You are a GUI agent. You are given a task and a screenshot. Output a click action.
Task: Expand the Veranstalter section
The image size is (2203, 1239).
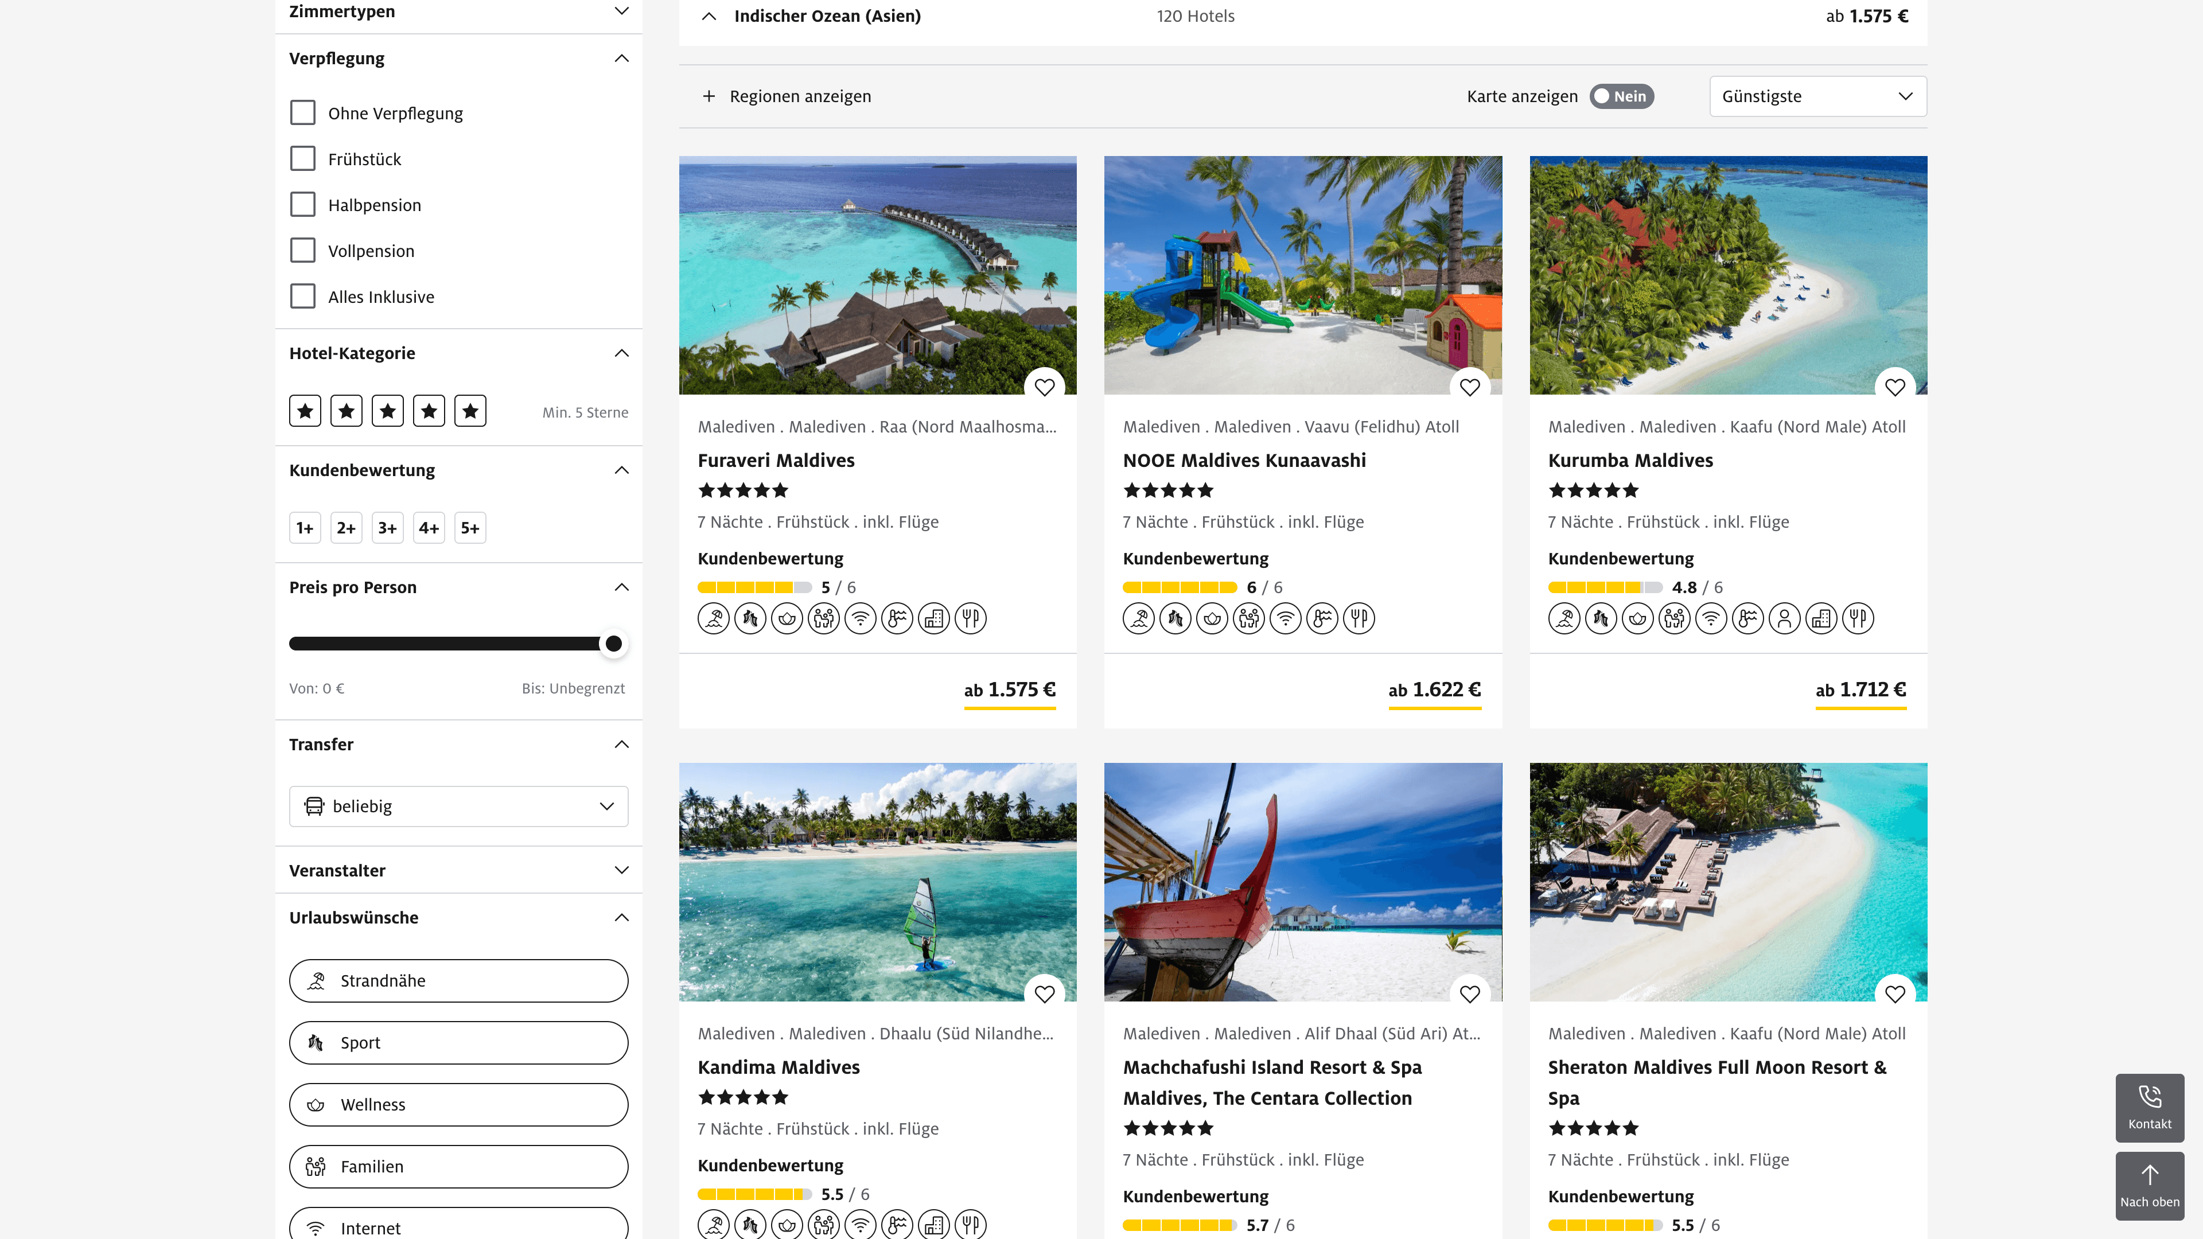pyautogui.click(x=458, y=871)
